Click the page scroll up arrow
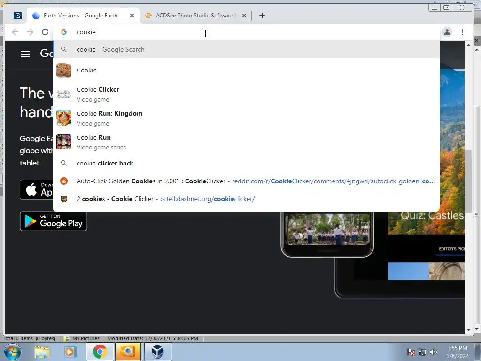 tap(468, 45)
